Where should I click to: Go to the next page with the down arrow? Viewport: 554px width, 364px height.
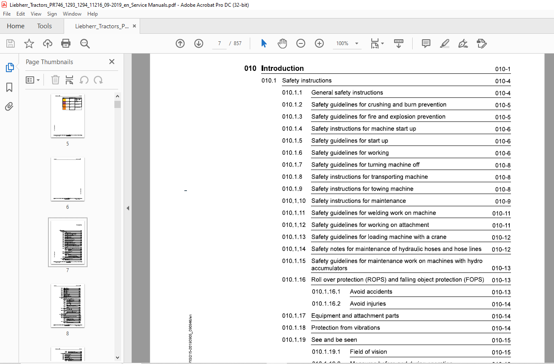199,43
